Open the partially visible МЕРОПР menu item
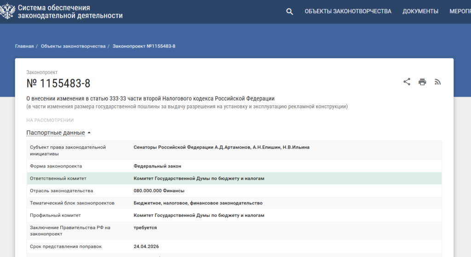Screen dimensions: 471x257 [460, 11]
